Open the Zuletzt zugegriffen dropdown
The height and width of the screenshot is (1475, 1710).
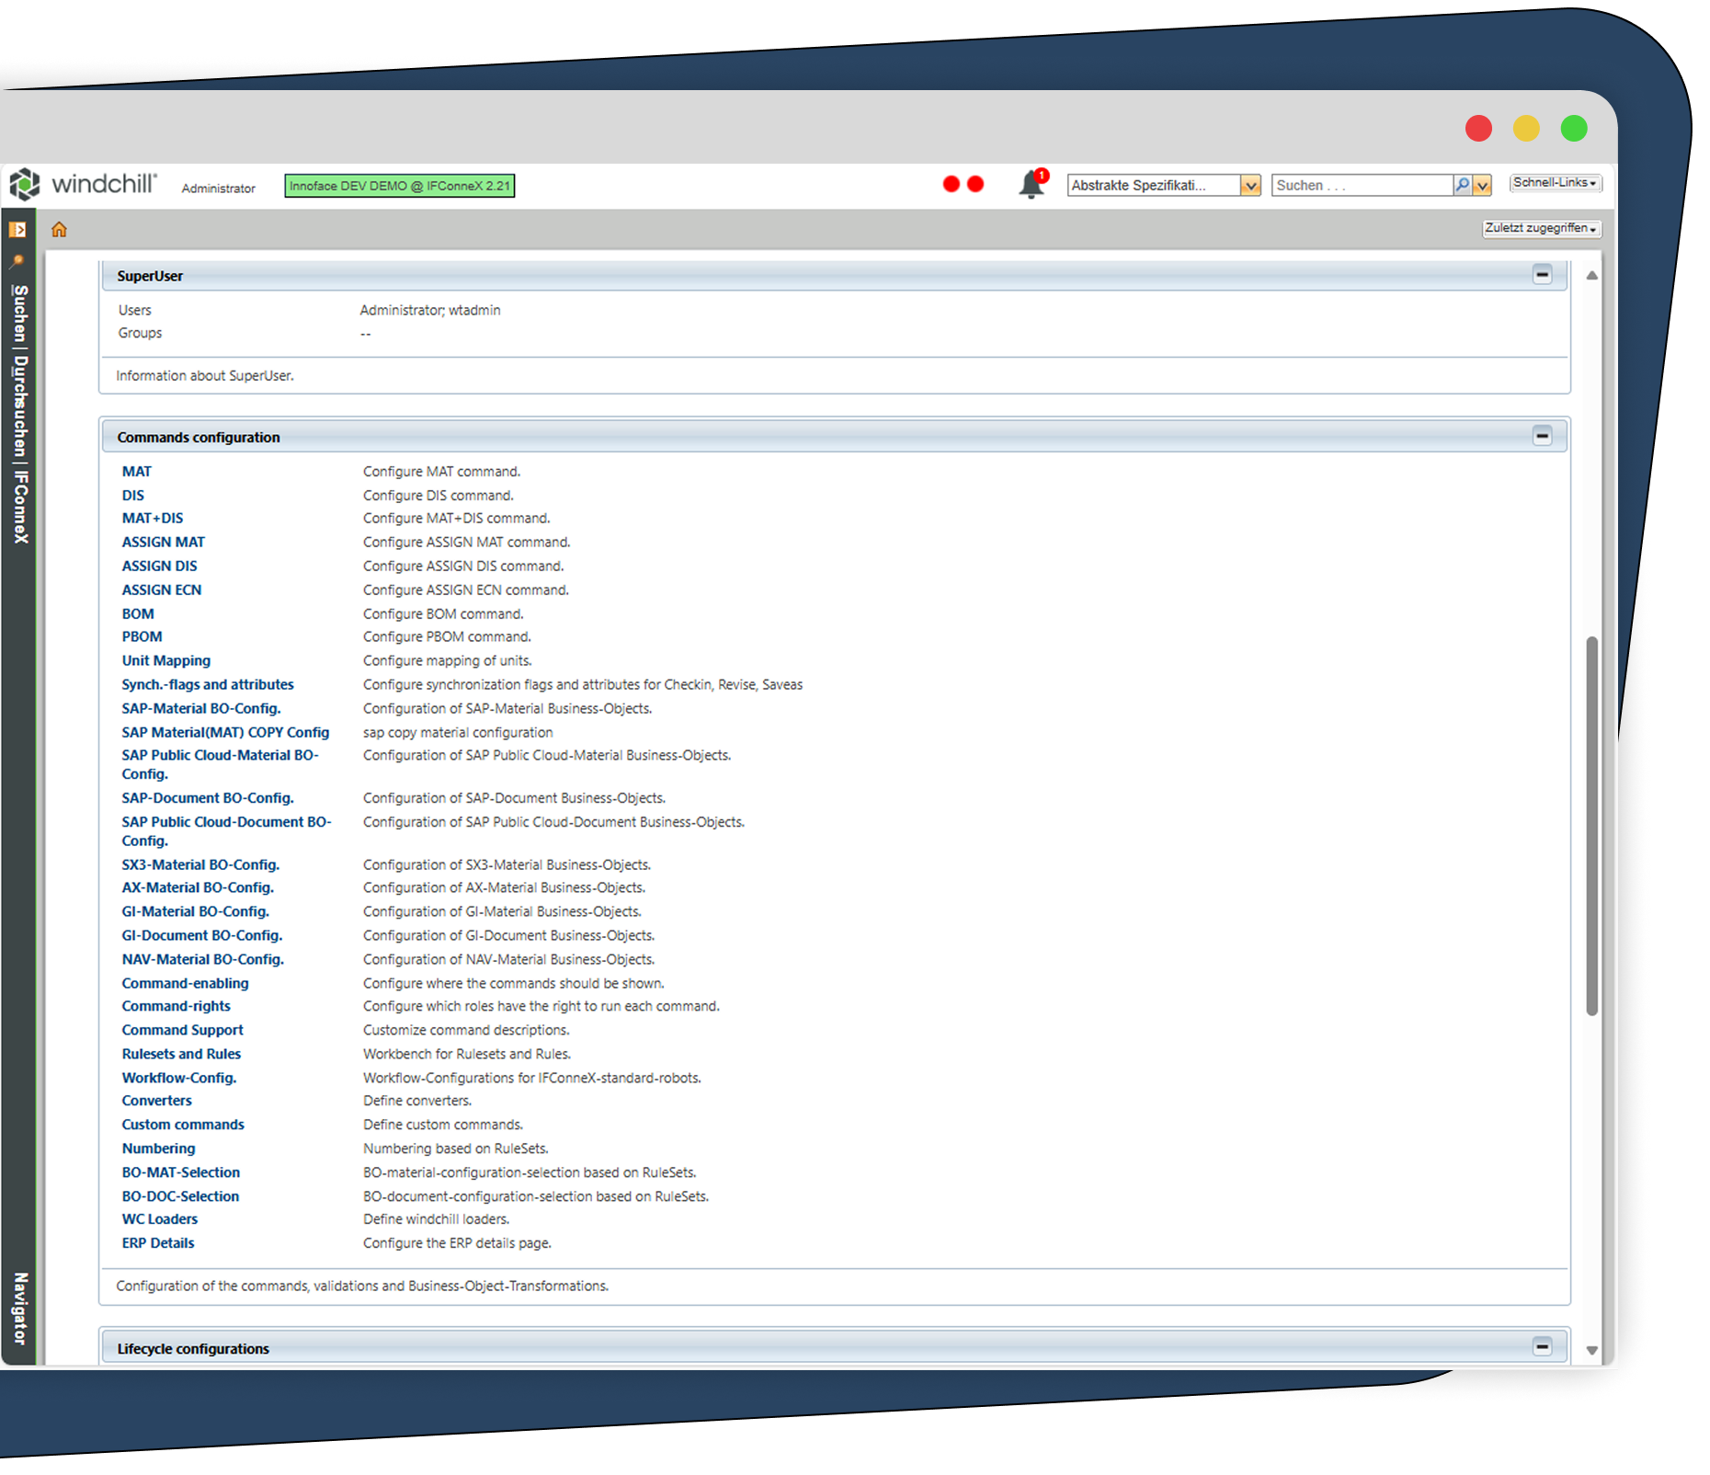[x=1540, y=228]
